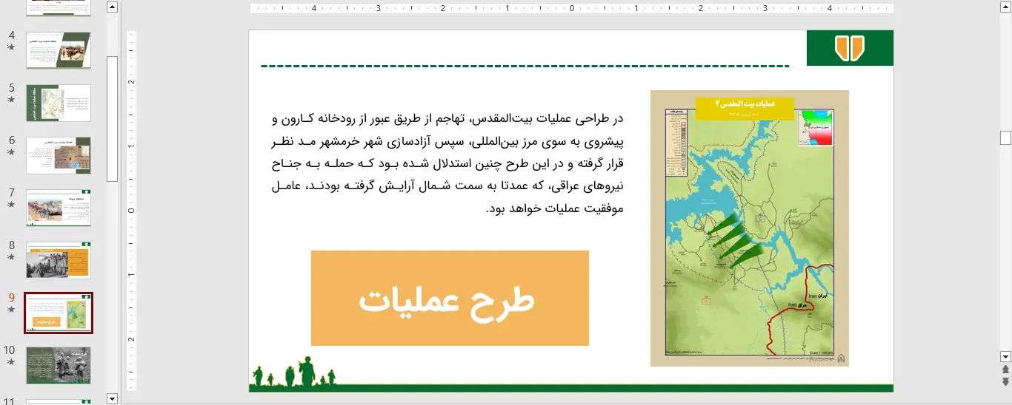Click the main editor scrollbar thumb
The height and width of the screenshot is (405, 1012).
point(1005,137)
